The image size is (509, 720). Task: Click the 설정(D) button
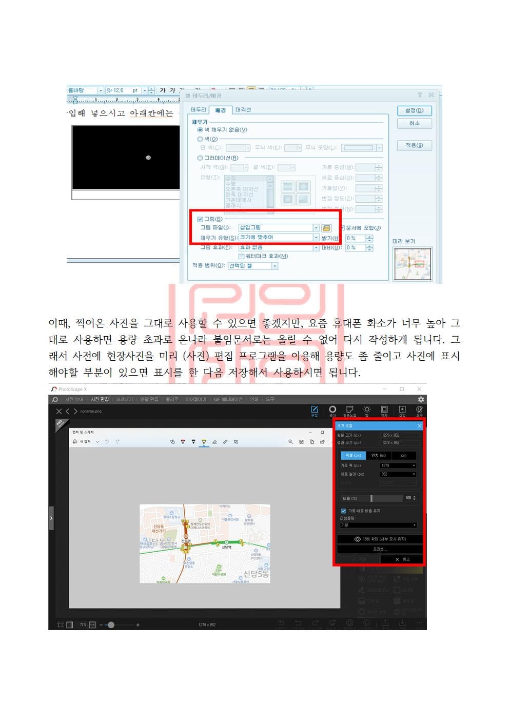point(414,110)
